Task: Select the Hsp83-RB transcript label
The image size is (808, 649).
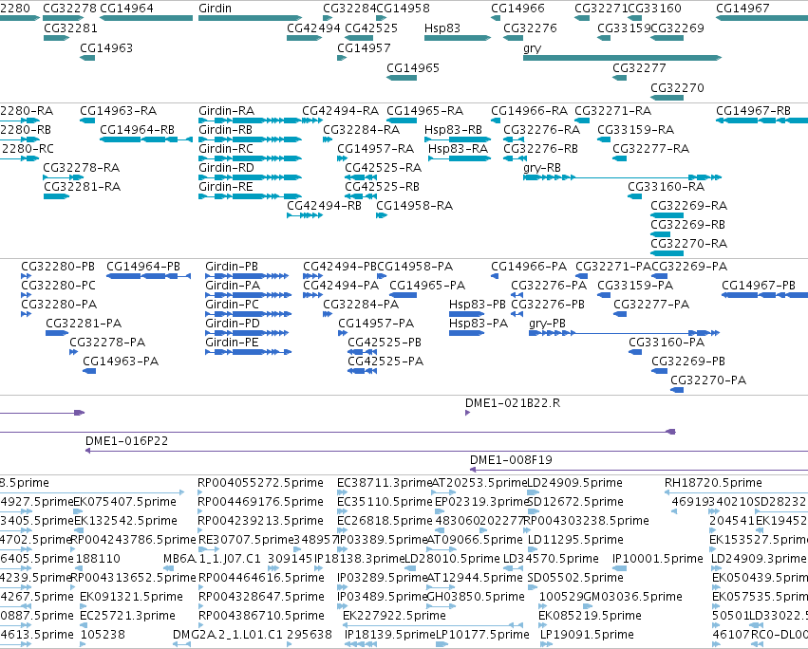Action: point(453,130)
